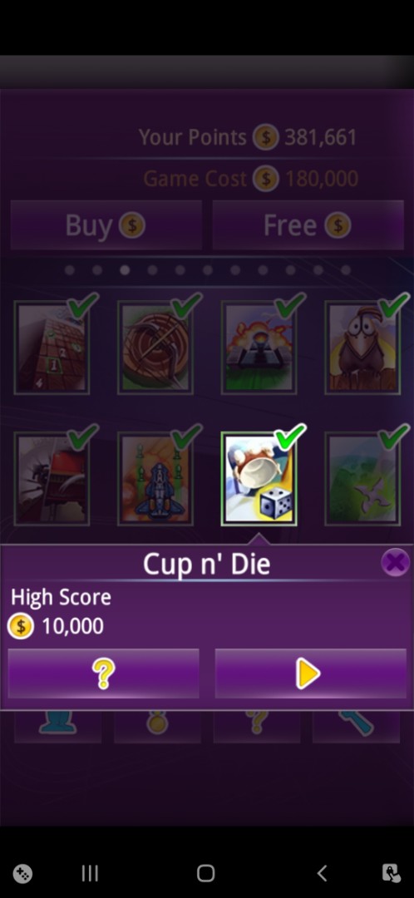This screenshot has width=414, height=898.
Task: Click the Free coins button
Action: pyautogui.click(x=308, y=225)
